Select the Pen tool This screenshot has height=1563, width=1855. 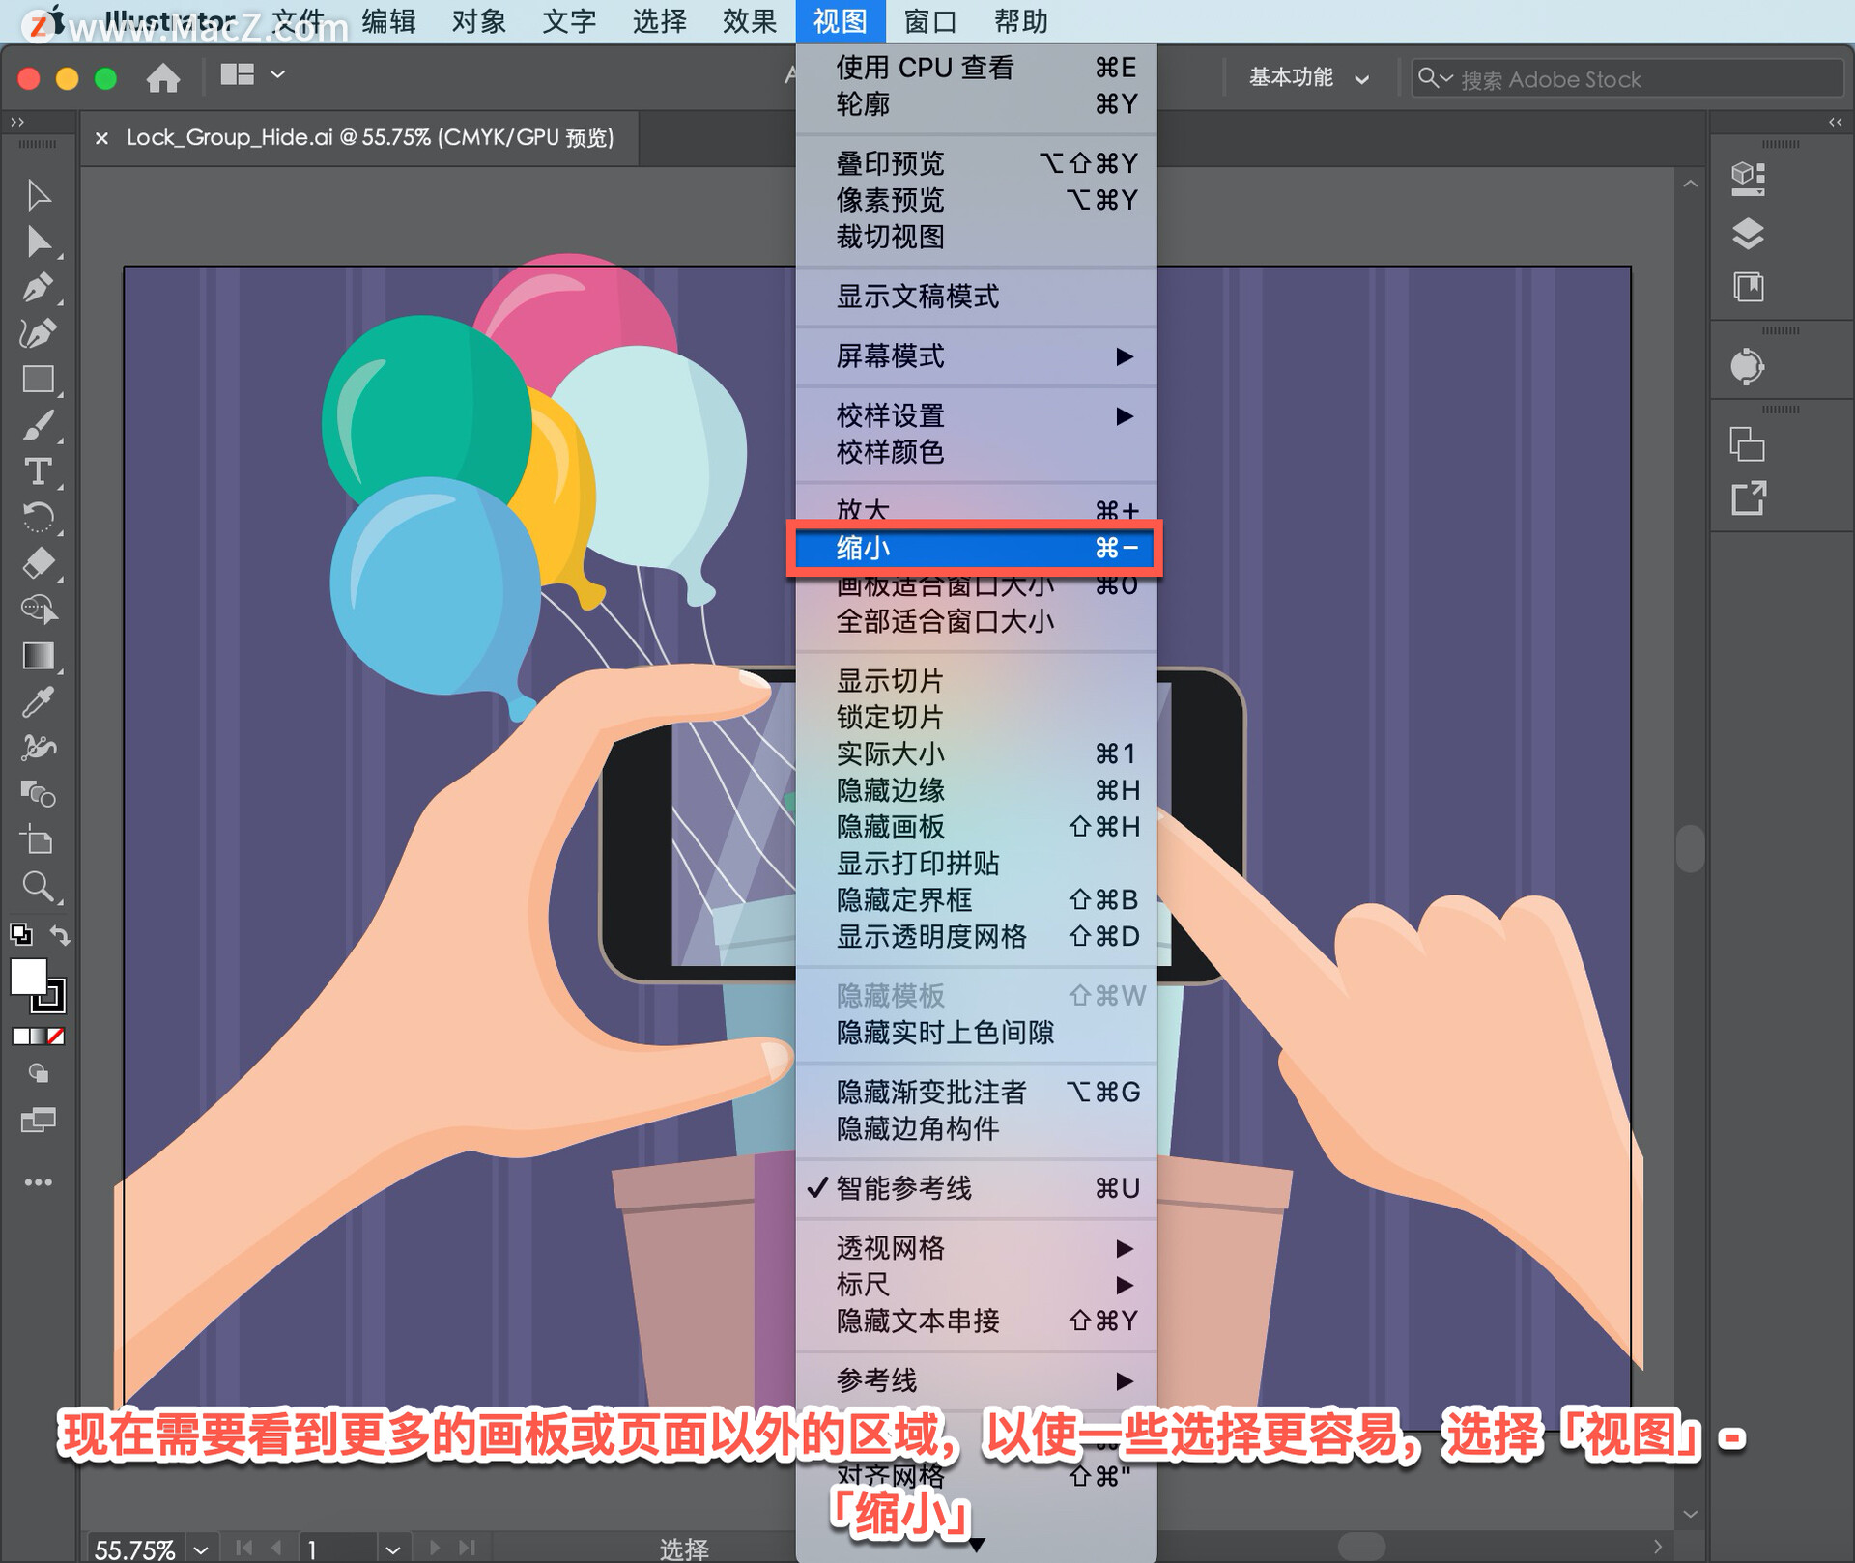coord(39,288)
